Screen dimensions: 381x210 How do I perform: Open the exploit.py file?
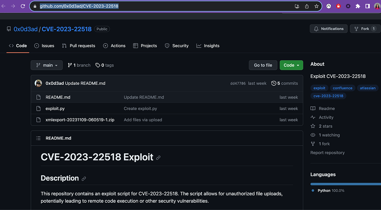point(55,108)
